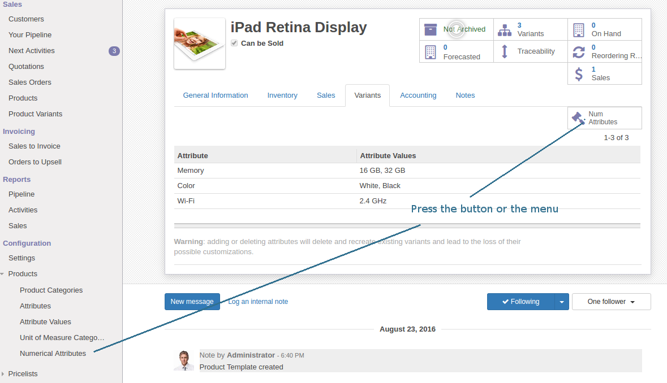
Task: Go to Sales Orders menu item
Action: [x=30, y=82]
